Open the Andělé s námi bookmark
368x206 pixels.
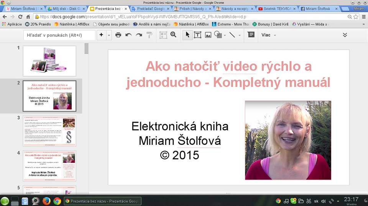pyautogui.click(x=152, y=24)
